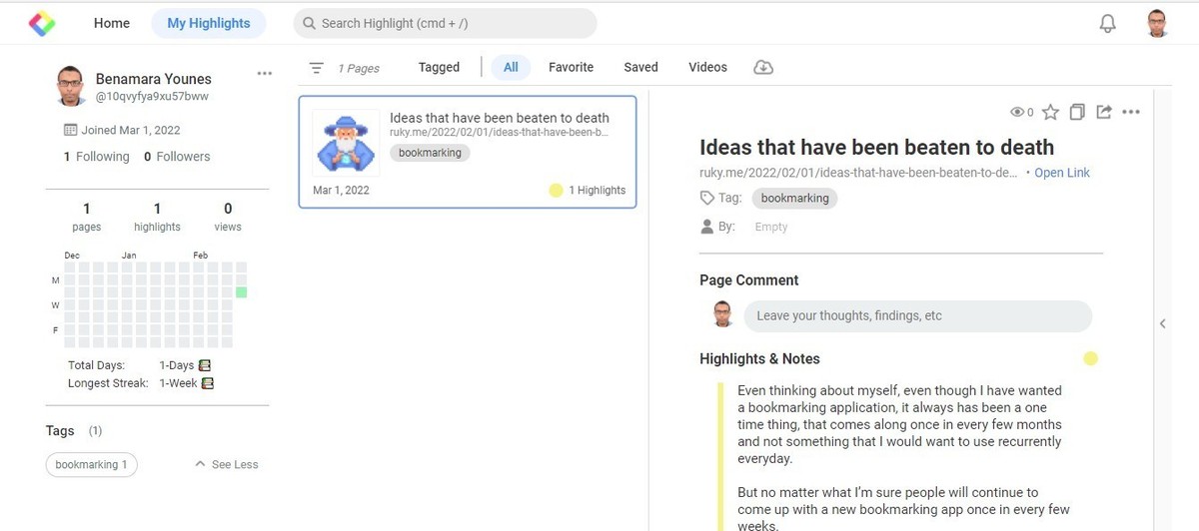Click the app logo in the top-left
Viewport: 1199px width, 531px height.
point(42,23)
